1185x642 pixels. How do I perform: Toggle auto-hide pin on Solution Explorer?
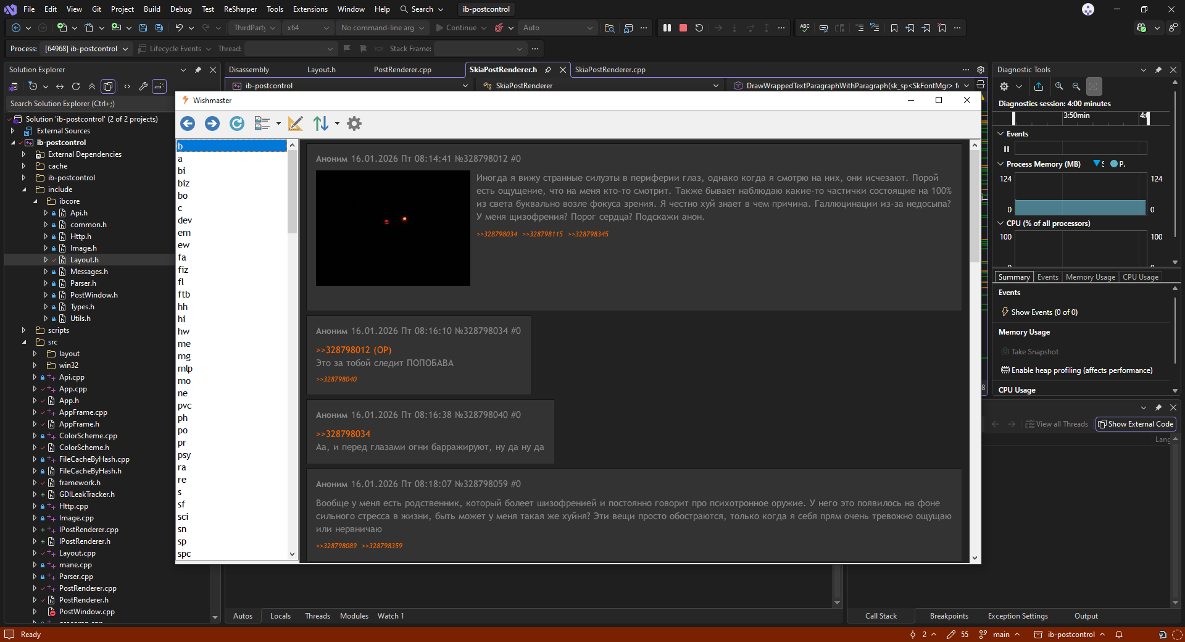point(198,70)
